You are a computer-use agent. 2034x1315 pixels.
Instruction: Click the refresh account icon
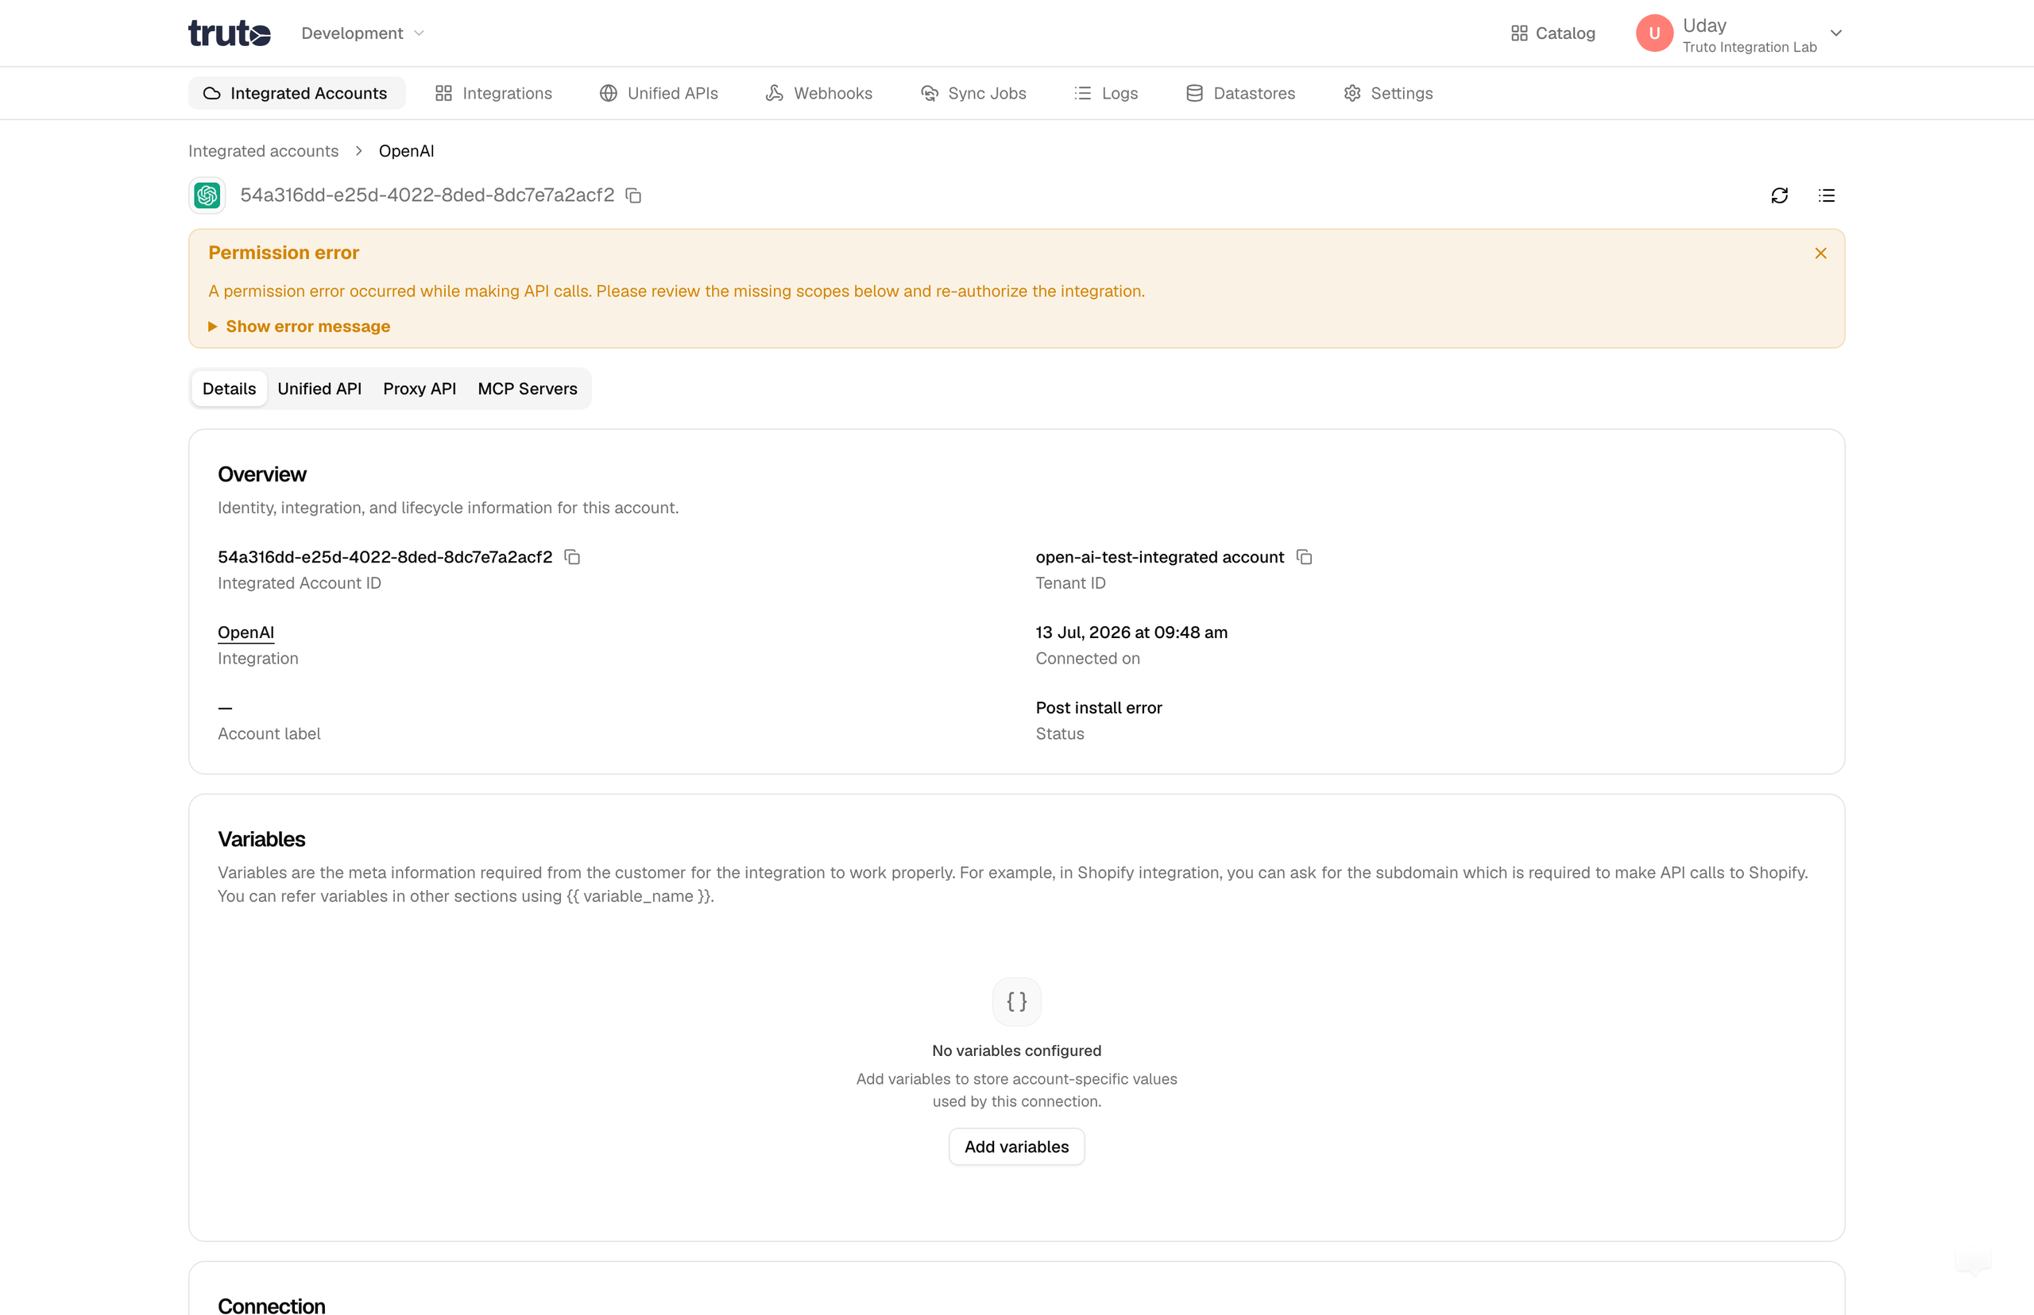[x=1780, y=195]
